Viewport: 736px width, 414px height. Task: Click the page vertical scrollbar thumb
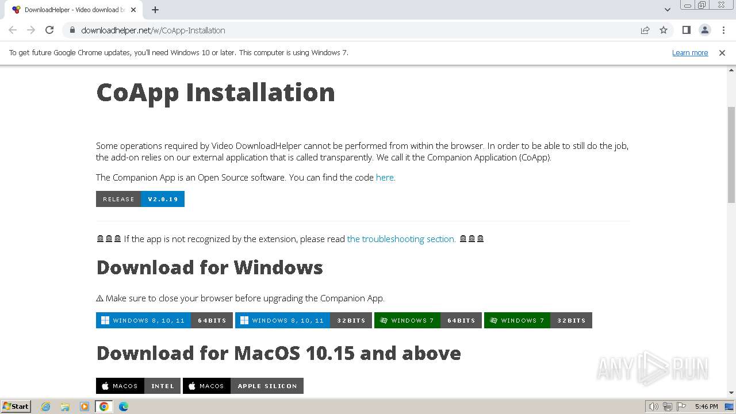[731, 155]
